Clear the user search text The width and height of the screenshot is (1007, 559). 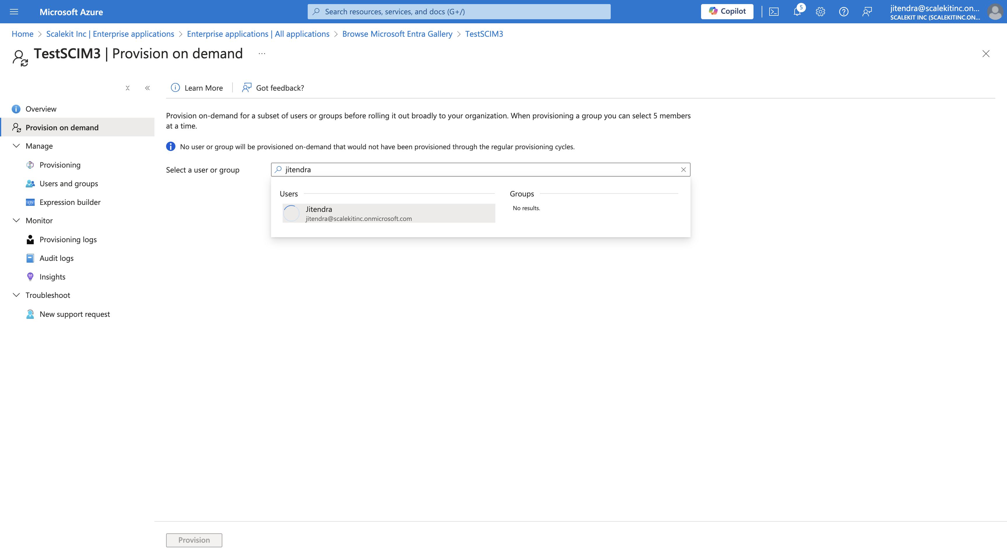tap(683, 170)
